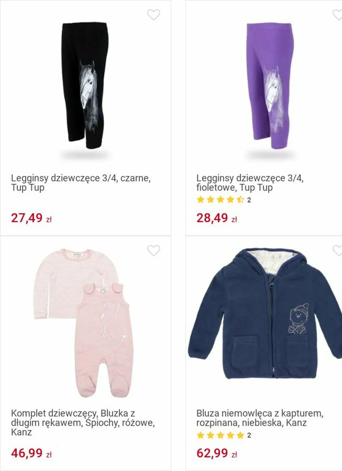Screen dimensions: 342x471
Task: Add purple leggings to wishlist heart
Action: pyautogui.click(x=338, y=15)
